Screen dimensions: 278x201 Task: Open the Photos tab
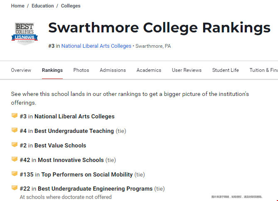[81, 70]
